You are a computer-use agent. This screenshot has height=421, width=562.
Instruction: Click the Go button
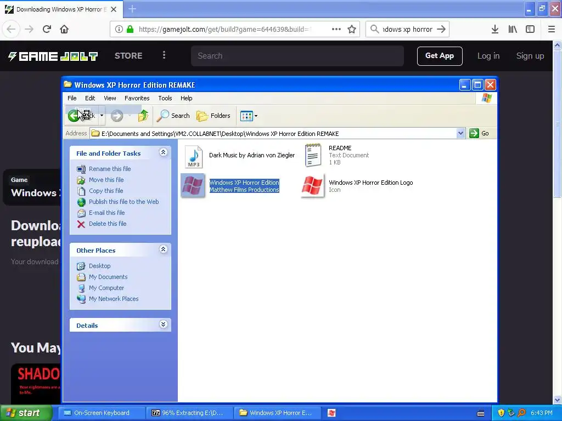click(479, 133)
